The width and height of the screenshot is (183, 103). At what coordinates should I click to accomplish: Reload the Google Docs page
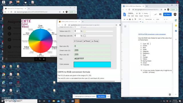point(129,9)
